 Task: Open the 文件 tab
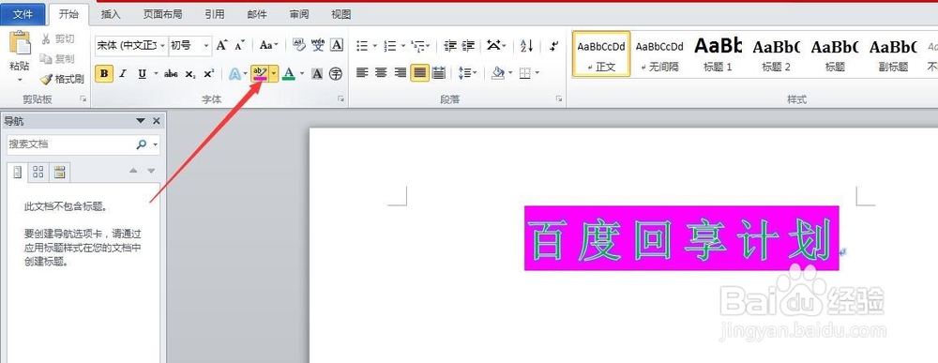point(23,14)
